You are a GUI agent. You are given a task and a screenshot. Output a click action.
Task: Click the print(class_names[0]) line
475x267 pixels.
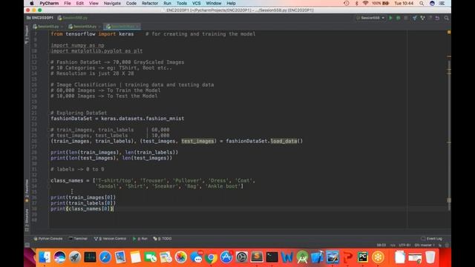coord(82,209)
